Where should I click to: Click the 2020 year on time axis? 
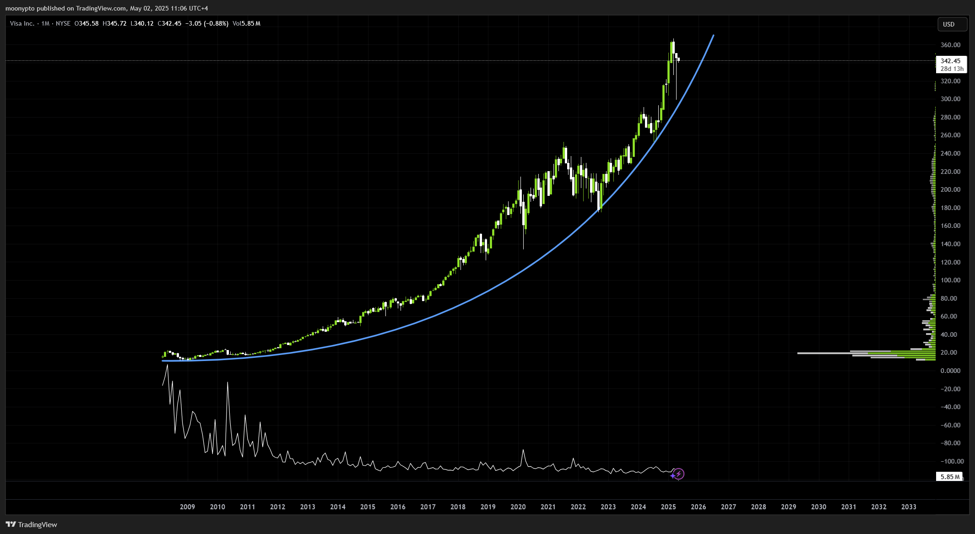pos(518,507)
